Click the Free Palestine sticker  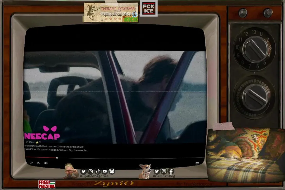point(47,184)
